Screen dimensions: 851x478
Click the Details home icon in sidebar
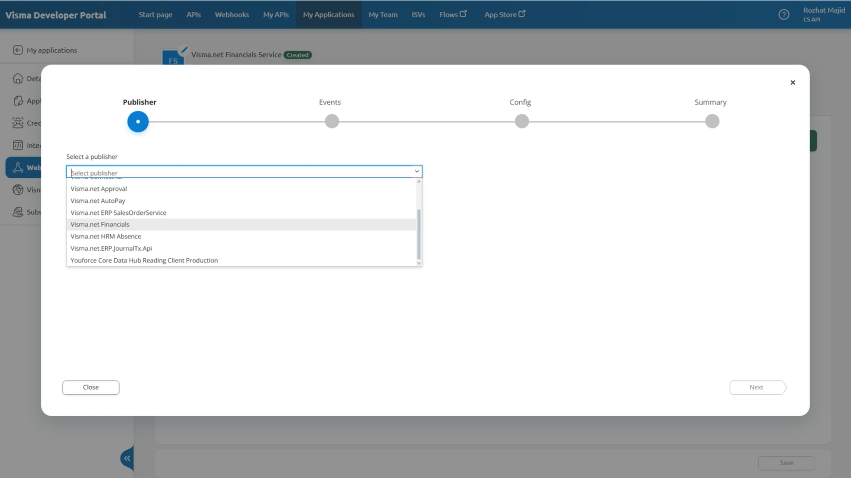(x=18, y=78)
